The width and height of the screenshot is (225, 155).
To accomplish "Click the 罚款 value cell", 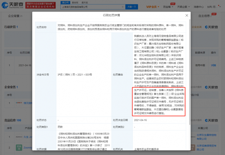I will tap(84, 127).
